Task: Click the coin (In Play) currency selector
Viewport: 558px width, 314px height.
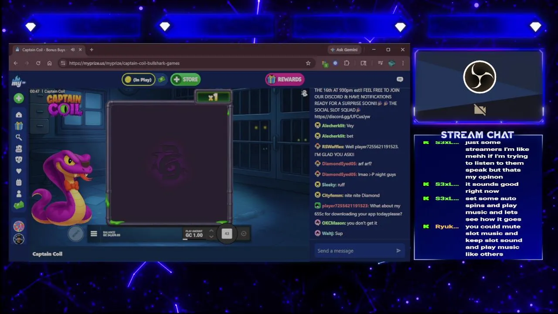Action: tap(139, 79)
